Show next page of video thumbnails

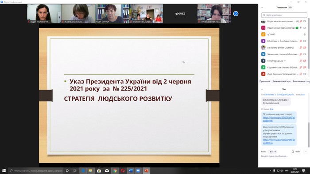click(x=236, y=14)
